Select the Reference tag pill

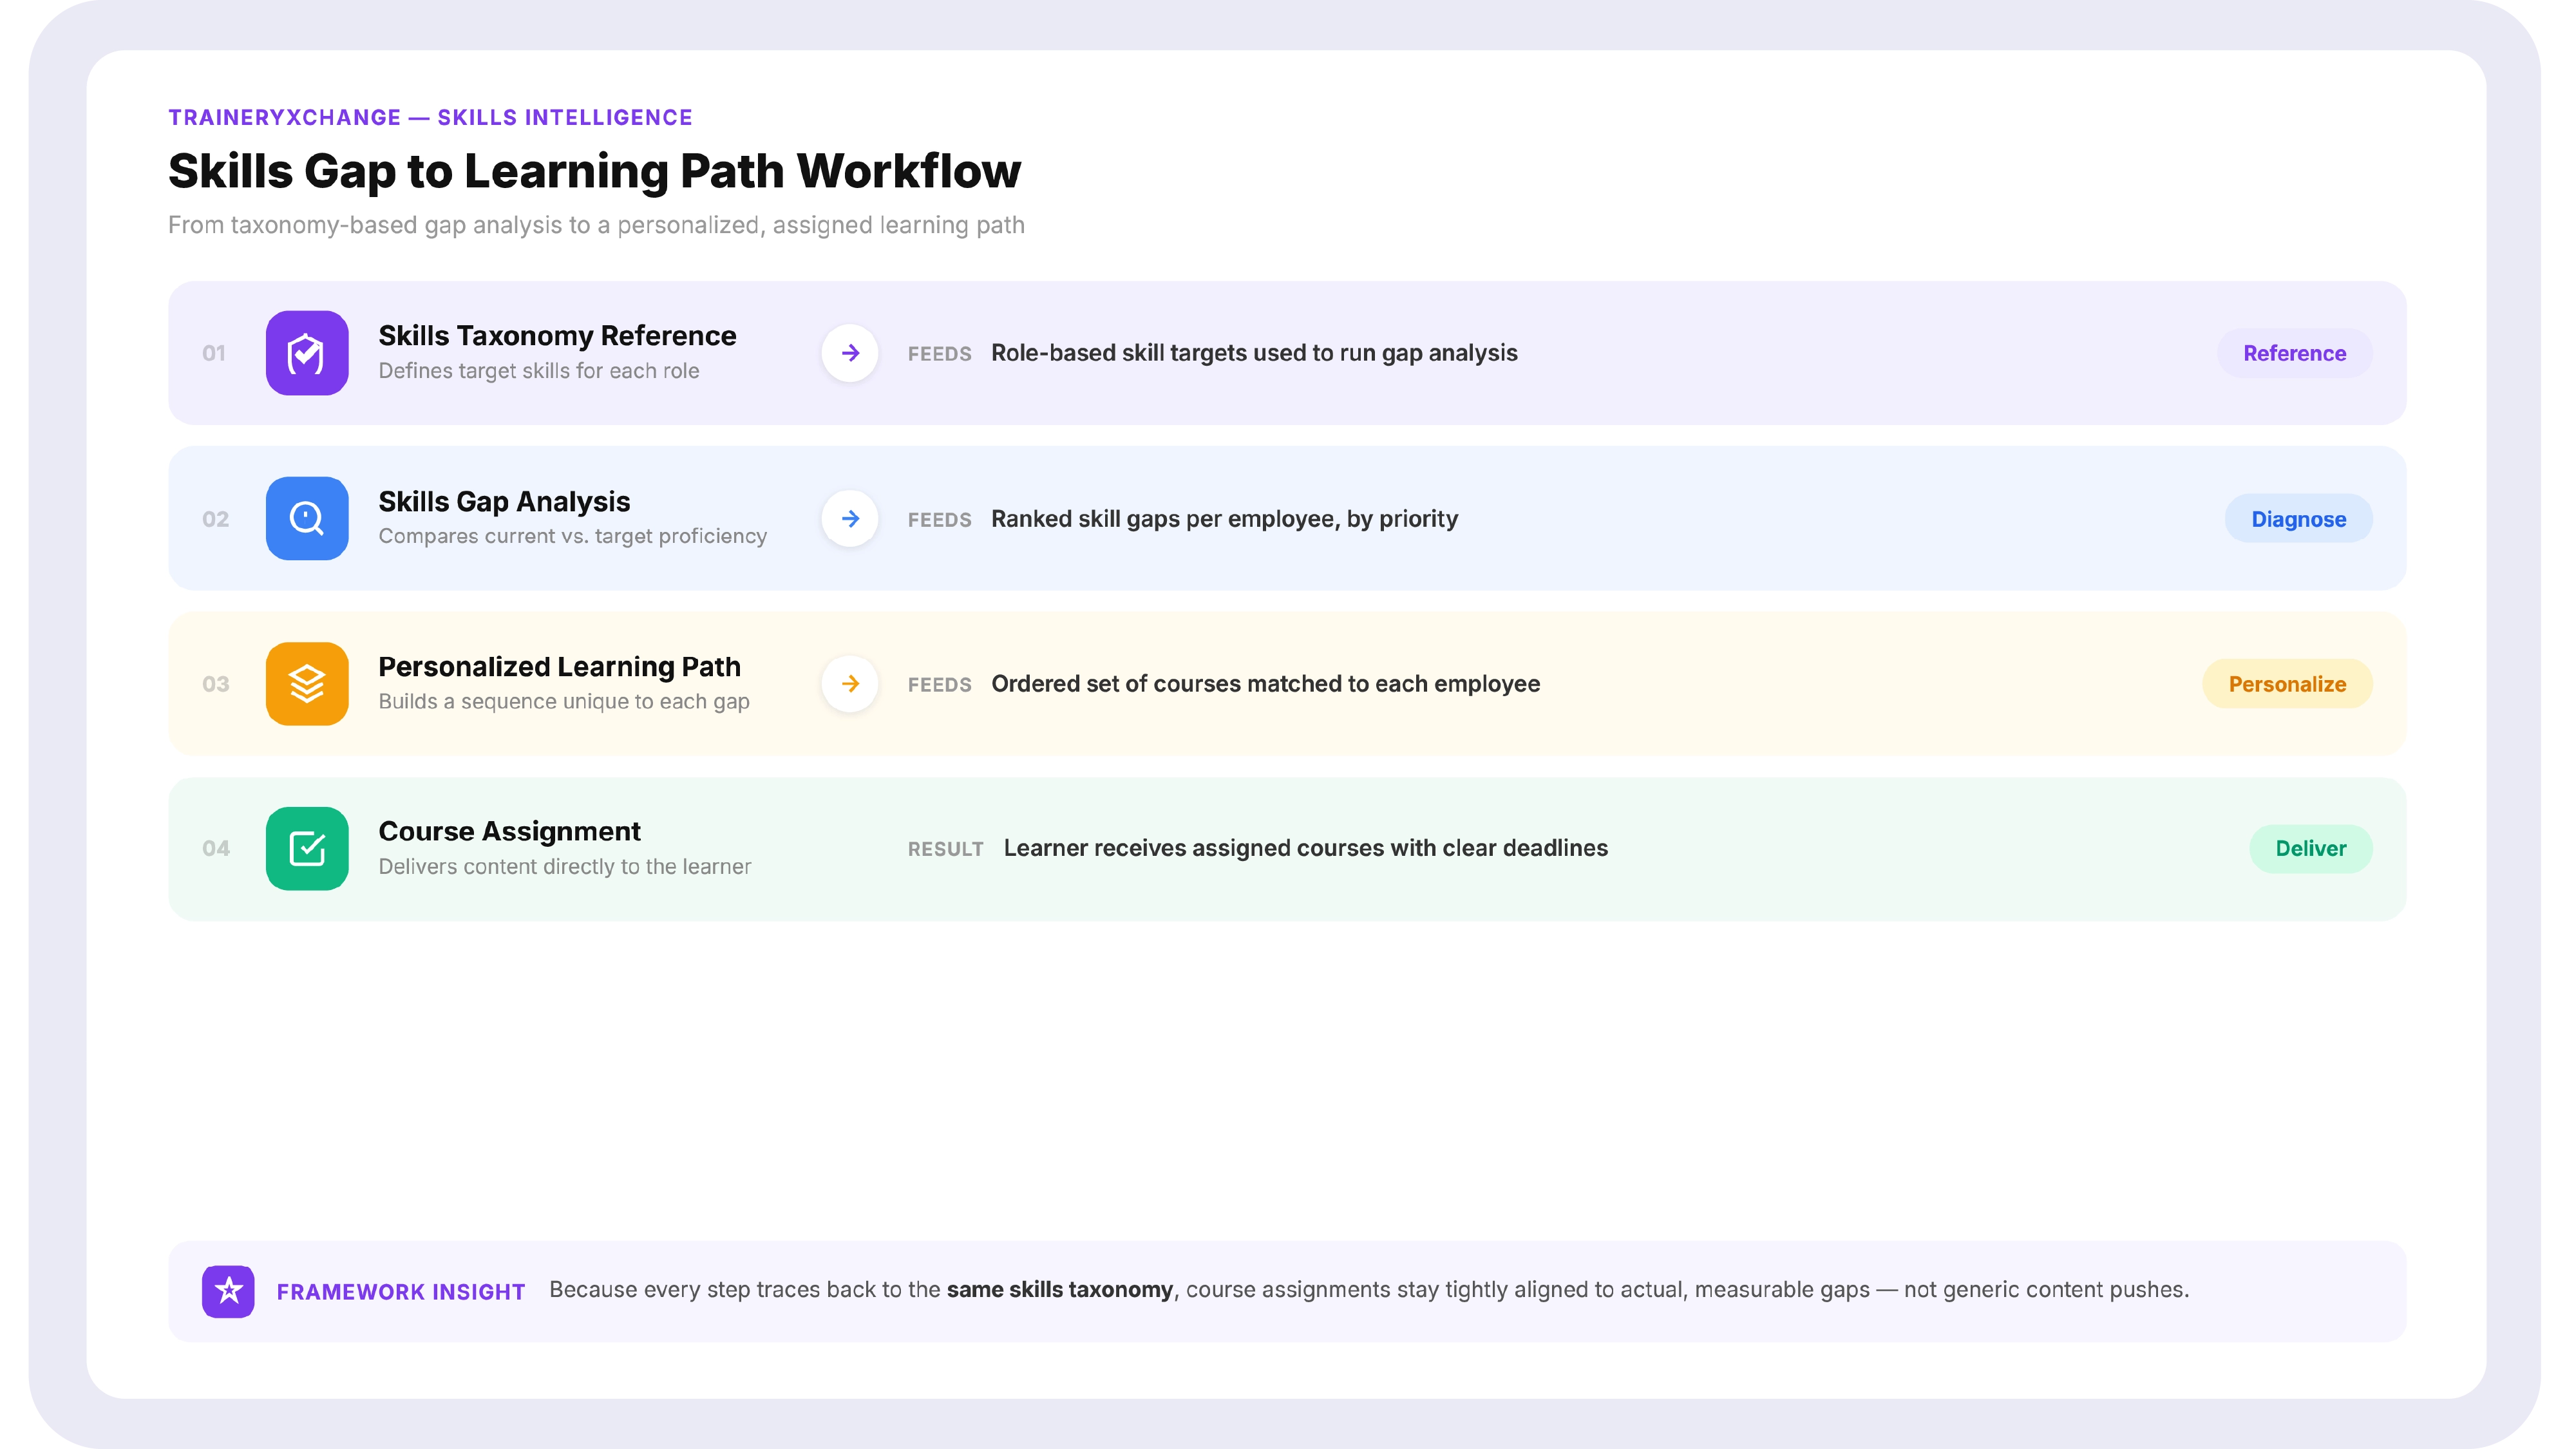2294,353
